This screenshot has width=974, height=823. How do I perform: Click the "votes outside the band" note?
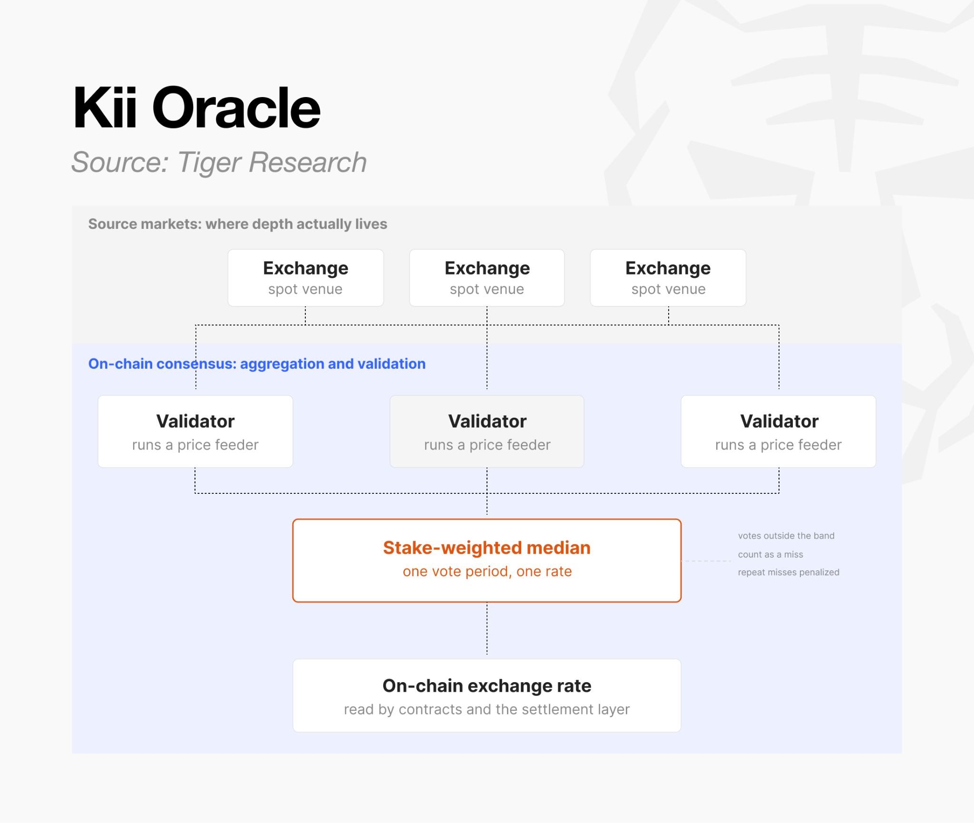786,536
